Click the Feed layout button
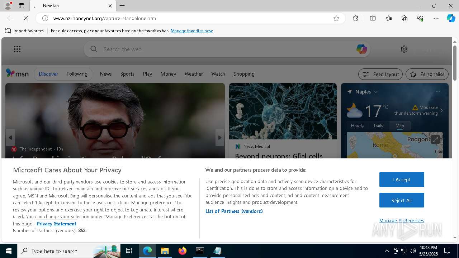This screenshot has height=258, width=459. tap(380, 74)
